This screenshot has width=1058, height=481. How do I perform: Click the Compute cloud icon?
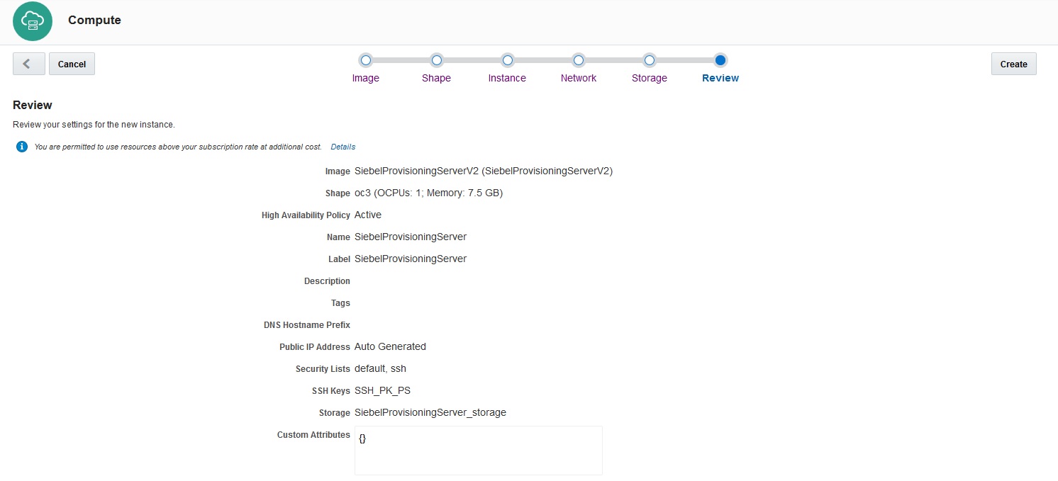point(32,21)
